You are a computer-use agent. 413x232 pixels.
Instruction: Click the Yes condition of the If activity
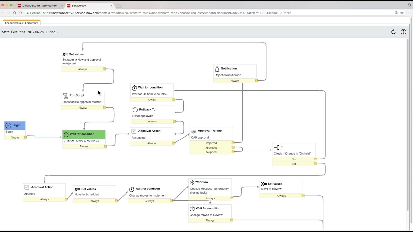294,159
